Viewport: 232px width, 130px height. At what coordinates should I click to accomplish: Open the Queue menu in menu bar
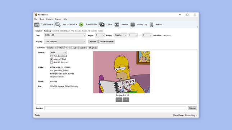tap(58, 19)
